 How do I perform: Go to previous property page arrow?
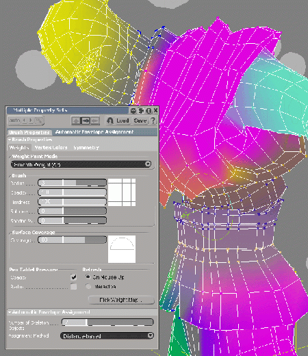[24, 120]
